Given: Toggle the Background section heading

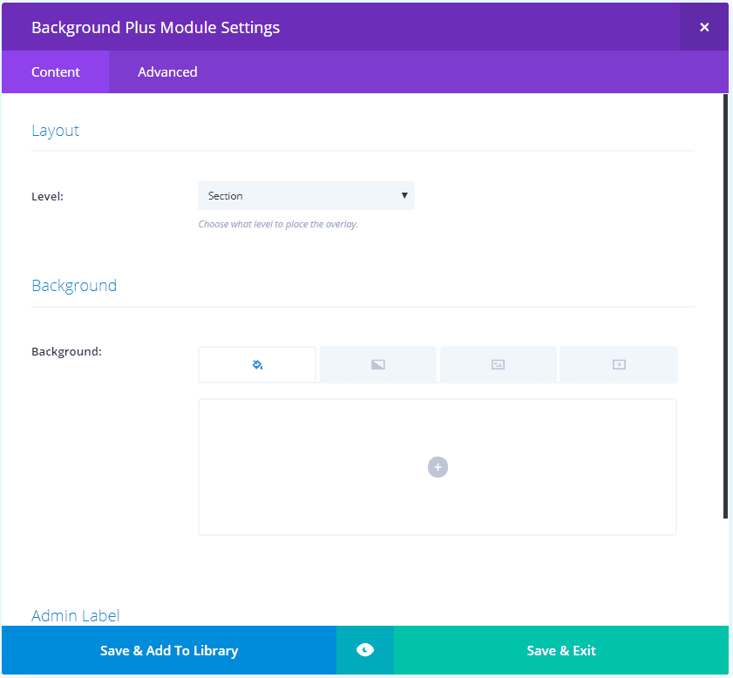Looking at the screenshot, I should (x=74, y=286).
